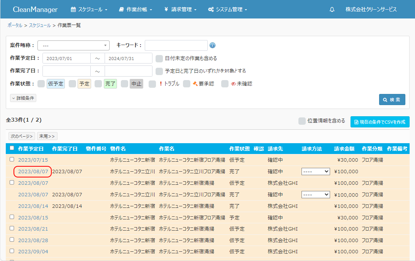Click 現在の条件でCSVを作成 button
This screenshot has width=415, height=261.
(379, 122)
